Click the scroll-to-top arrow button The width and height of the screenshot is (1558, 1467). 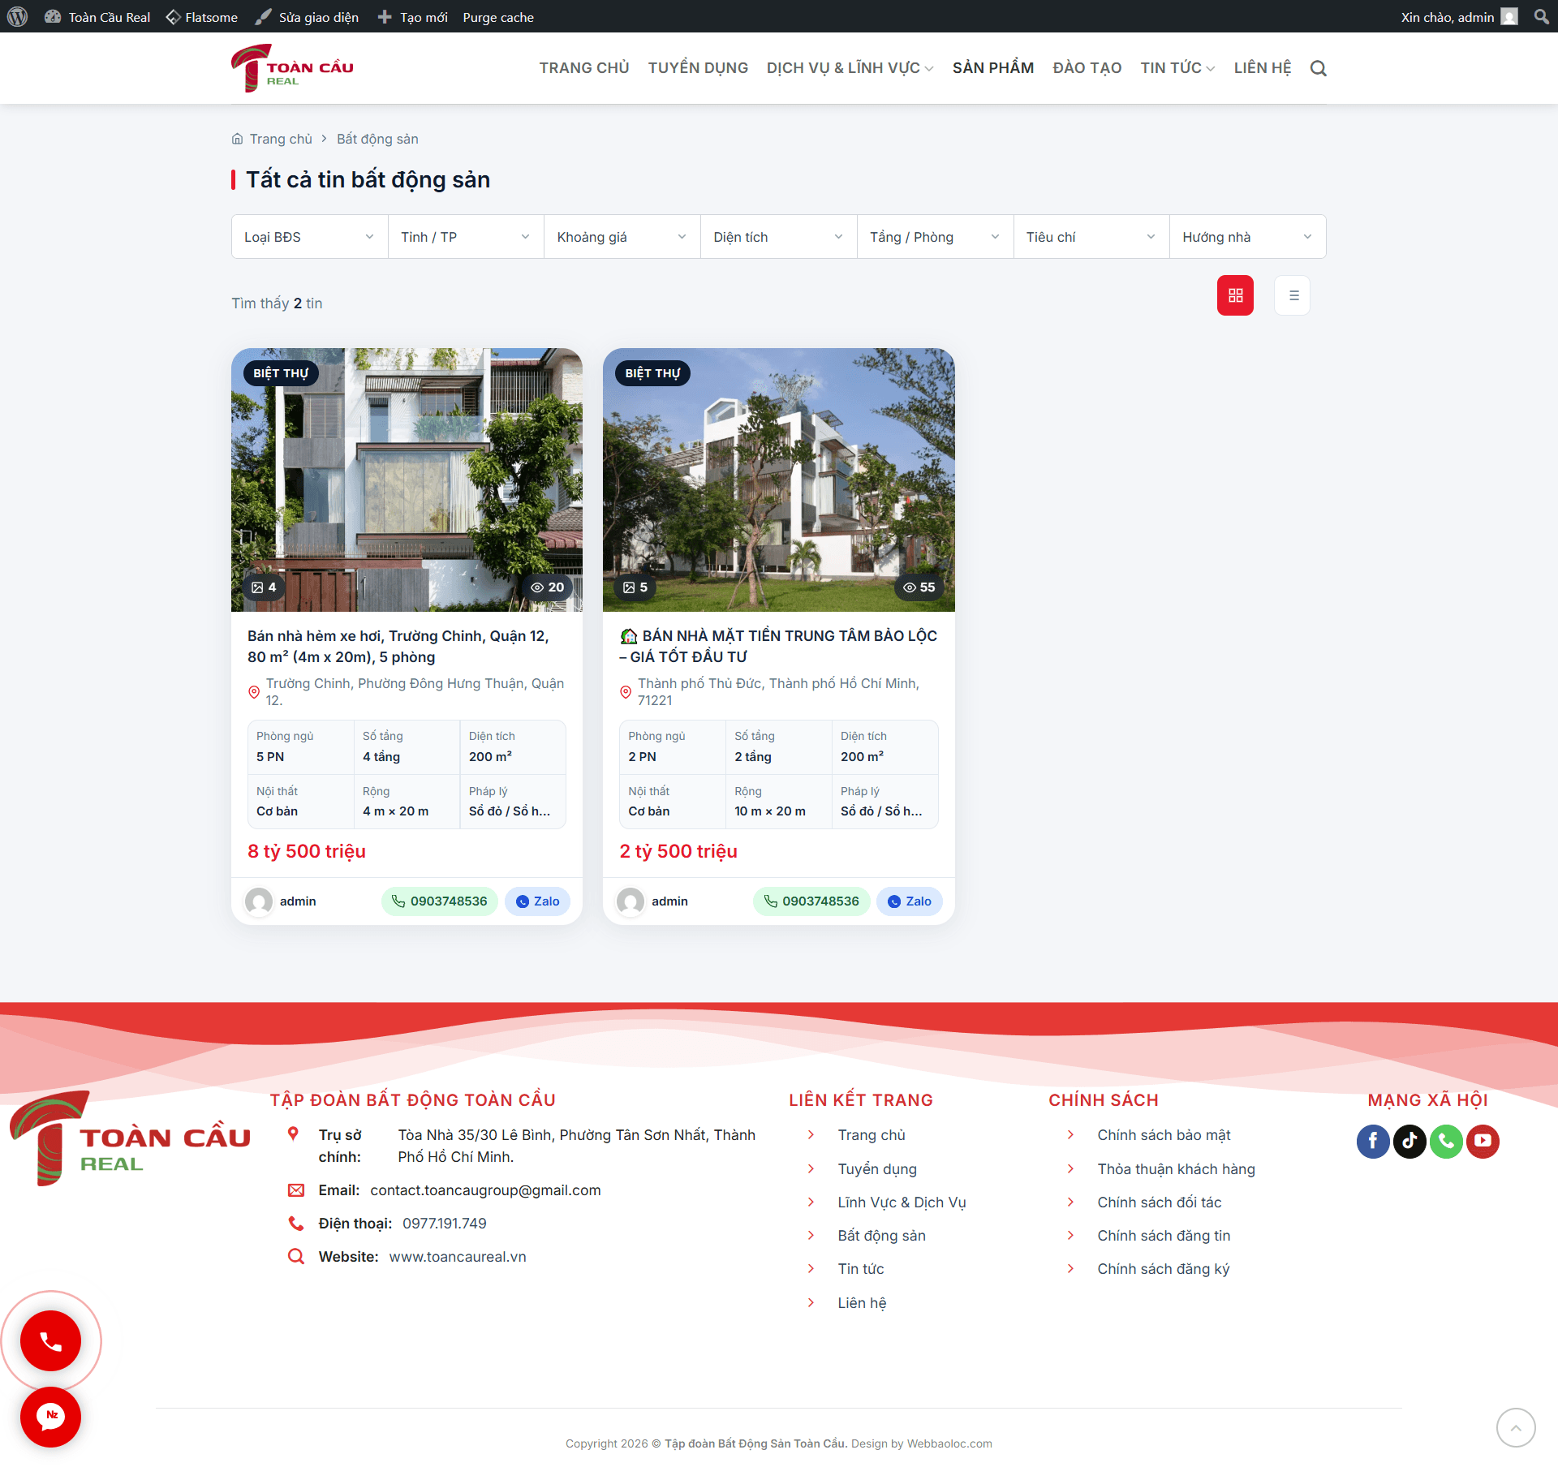1515,1427
